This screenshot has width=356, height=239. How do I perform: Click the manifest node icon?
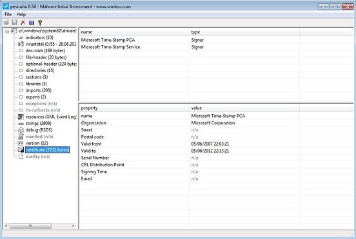click(21, 137)
